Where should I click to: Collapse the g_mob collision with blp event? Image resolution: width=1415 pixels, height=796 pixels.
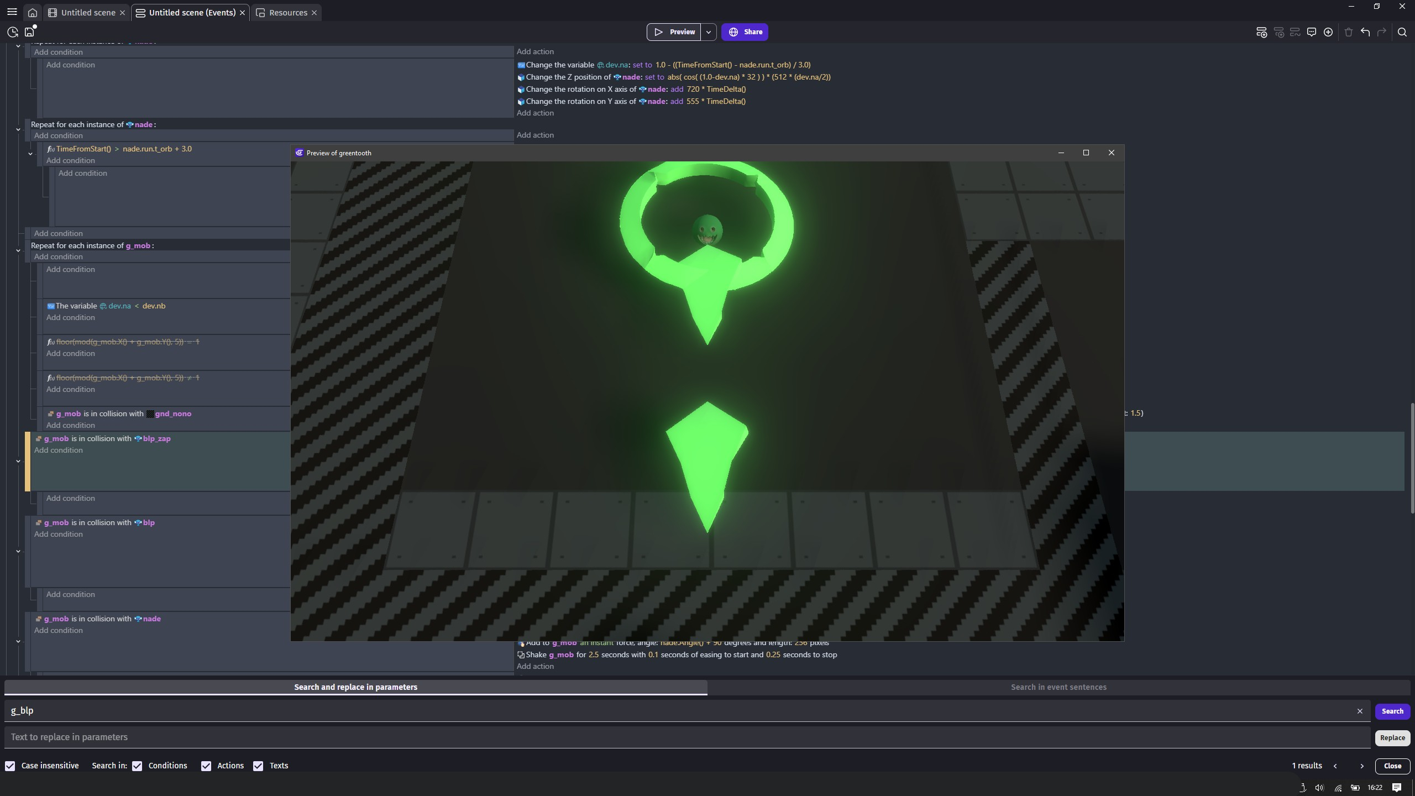(x=18, y=551)
